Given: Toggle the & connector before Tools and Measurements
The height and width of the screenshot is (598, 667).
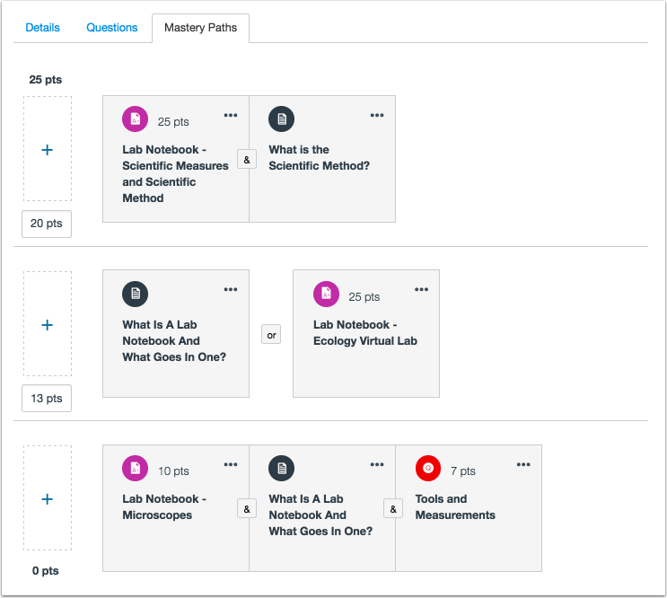Looking at the screenshot, I should point(394,508).
